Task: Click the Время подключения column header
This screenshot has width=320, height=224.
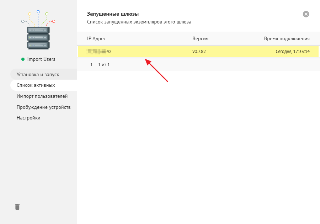Action: pos(287,39)
